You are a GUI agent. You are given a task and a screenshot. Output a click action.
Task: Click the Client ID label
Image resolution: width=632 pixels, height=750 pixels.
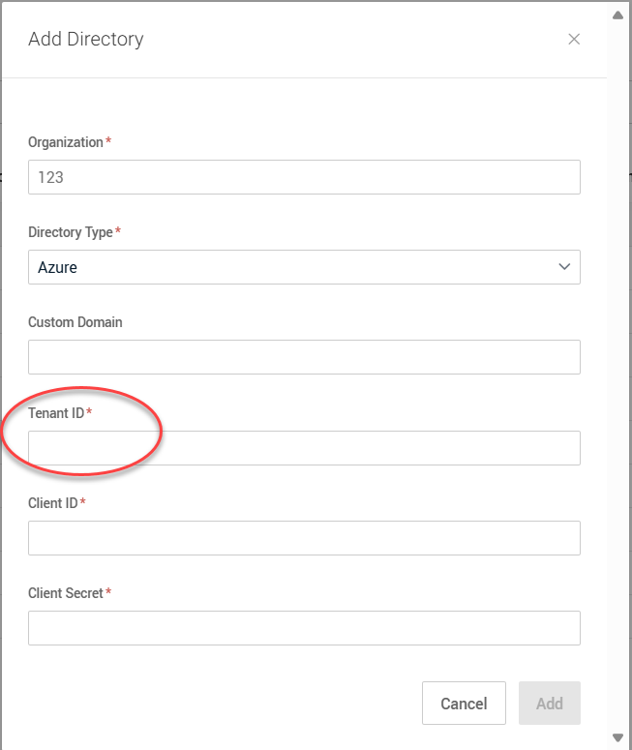(53, 503)
